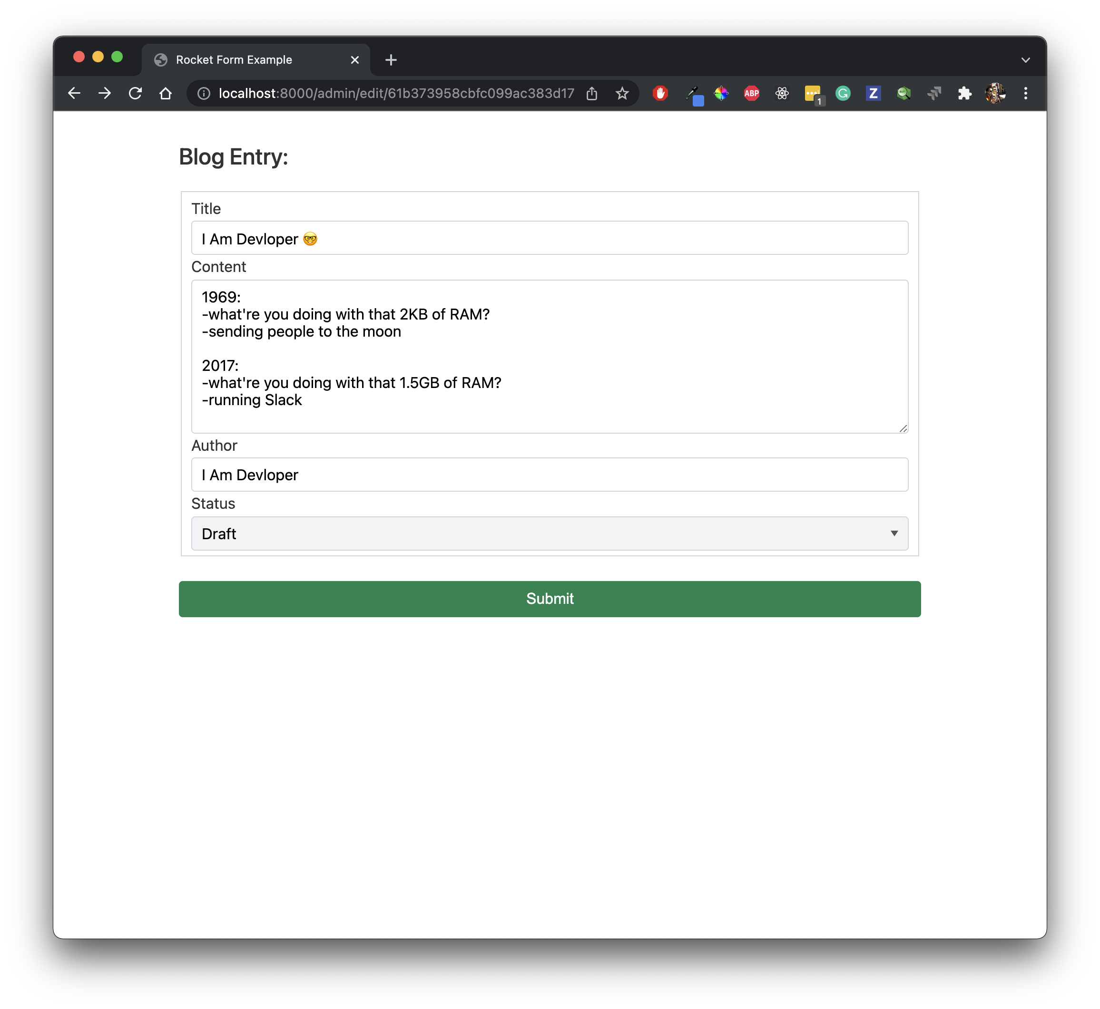Open the tab search chevron
This screenshot has width=1100, height=1009.
[x=1025, y=60]
